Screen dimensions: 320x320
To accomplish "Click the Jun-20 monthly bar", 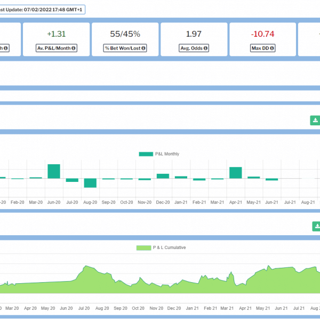I will click(54, 171).
